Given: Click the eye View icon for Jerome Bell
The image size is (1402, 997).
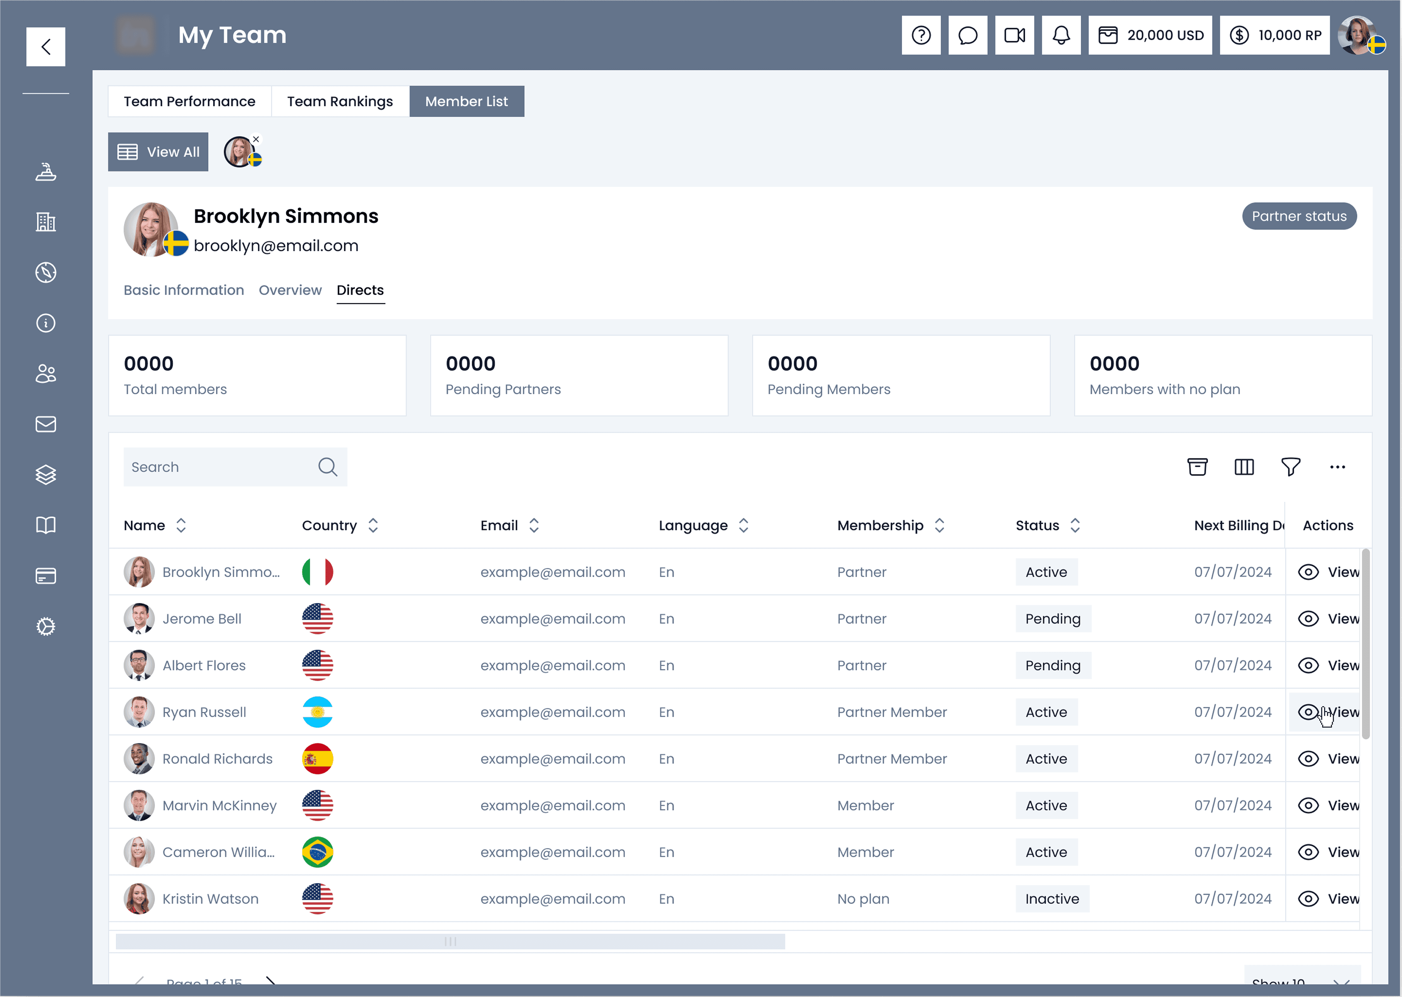Looking at the screenshot, I should (1308, 619).
